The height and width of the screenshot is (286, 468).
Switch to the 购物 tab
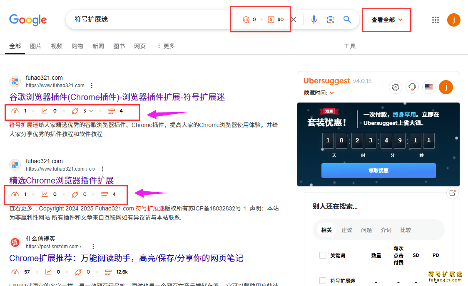point(77,46)
